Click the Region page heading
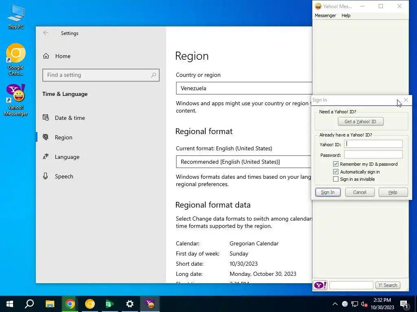The width and height of the screenshot is (417, 312). (x=192, y=56)
